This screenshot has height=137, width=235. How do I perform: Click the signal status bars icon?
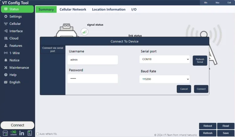[x=85, y=32]
